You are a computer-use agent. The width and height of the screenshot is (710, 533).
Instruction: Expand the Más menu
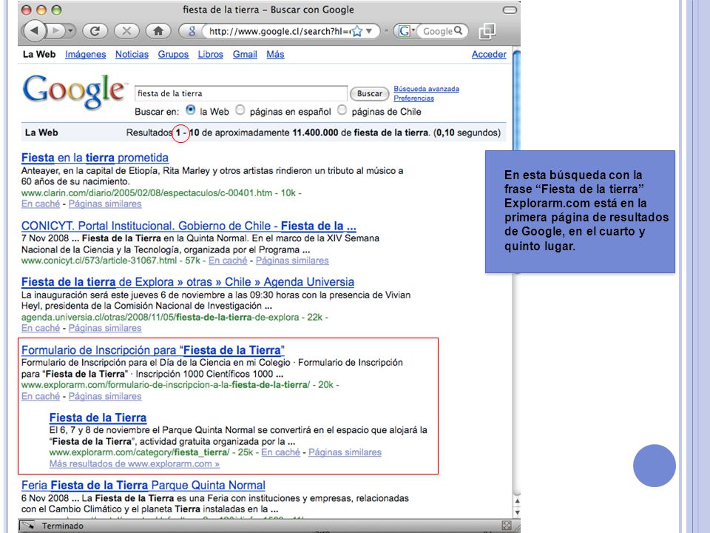pos(275,54)
